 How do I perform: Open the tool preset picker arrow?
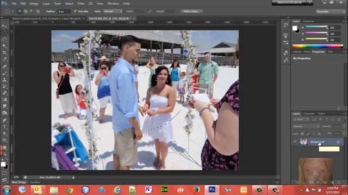point(13,11)
